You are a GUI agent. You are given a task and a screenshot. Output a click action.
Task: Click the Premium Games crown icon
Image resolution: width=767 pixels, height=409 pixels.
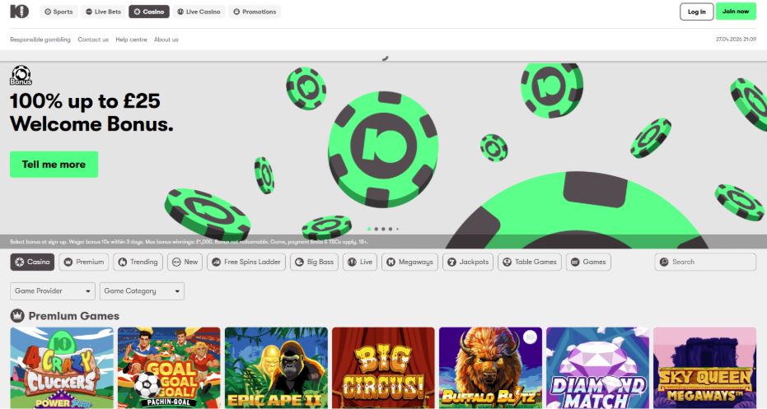click(17, 316)
